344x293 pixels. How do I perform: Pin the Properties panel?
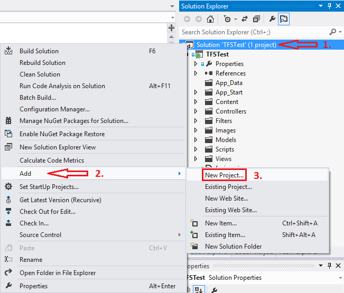coord(329,266)
